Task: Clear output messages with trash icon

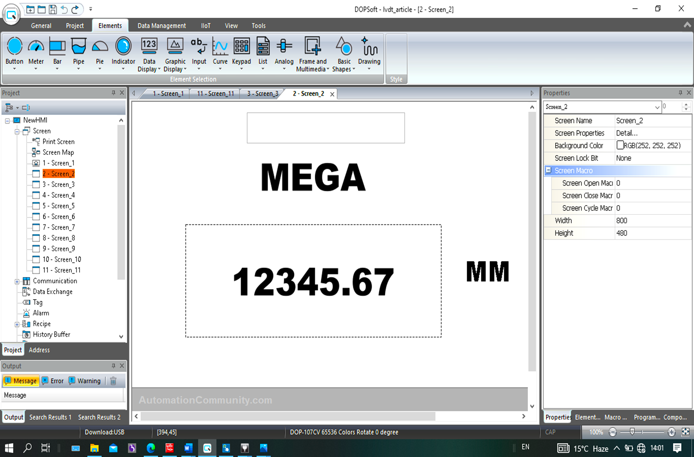Action: click(113, 381)
